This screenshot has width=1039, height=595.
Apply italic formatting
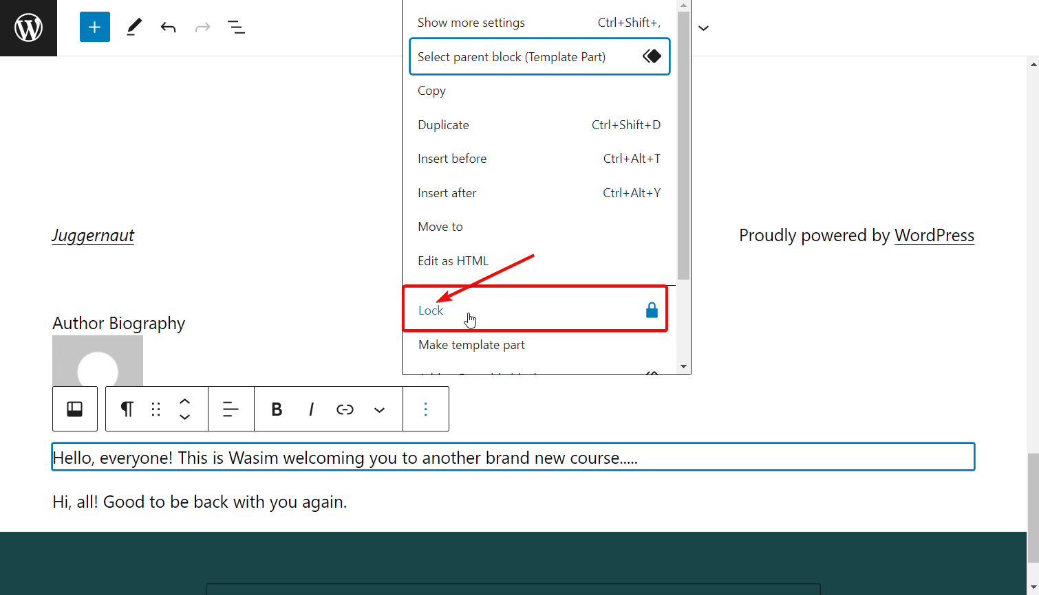tap(311, 409)
